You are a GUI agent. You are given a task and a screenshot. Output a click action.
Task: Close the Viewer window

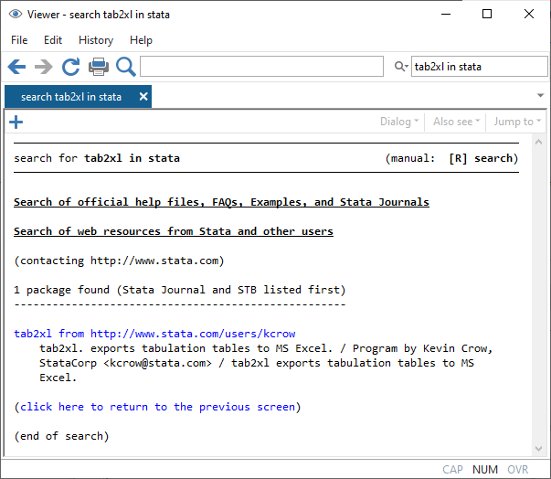click(529, 14)
